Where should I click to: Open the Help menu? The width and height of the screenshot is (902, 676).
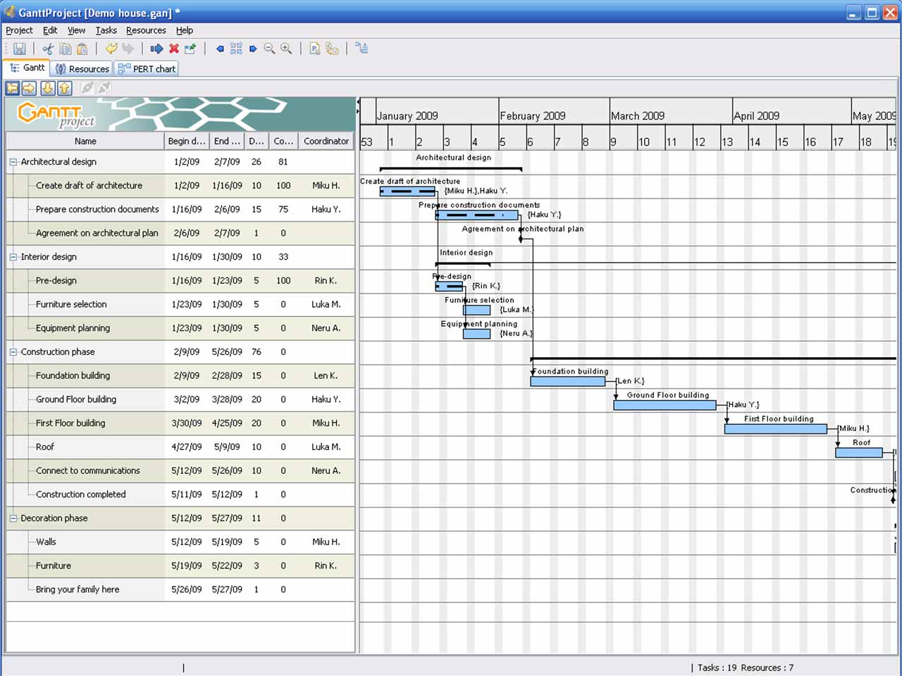(185, 30)
